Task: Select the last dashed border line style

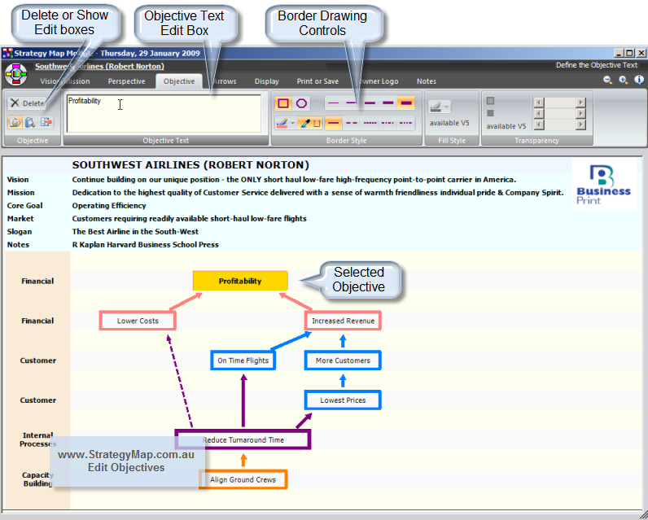Action: coord(406,123)
